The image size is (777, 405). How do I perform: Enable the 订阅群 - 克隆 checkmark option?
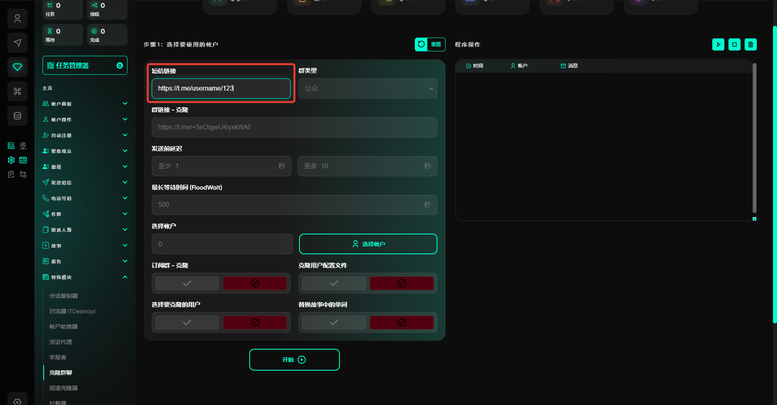point(187,283)
